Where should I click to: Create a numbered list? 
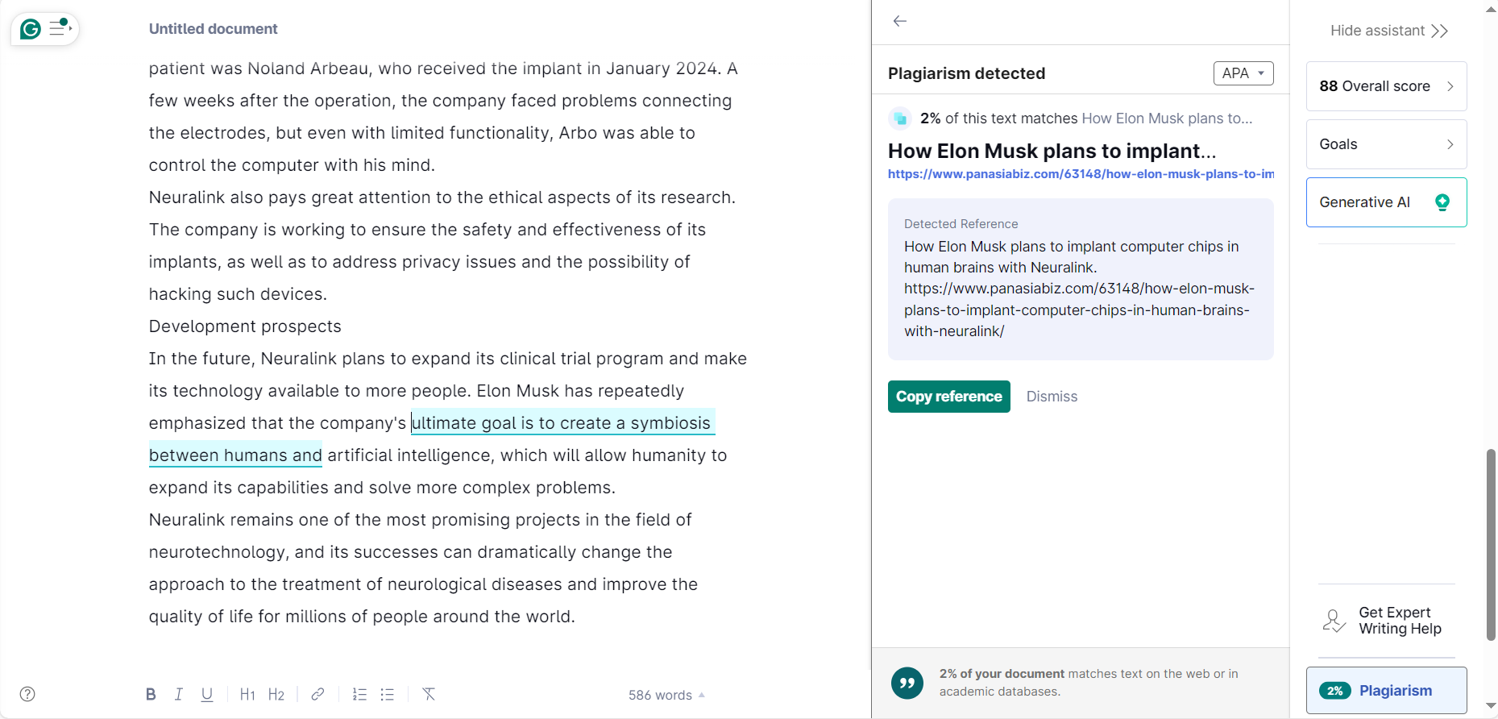359,694
